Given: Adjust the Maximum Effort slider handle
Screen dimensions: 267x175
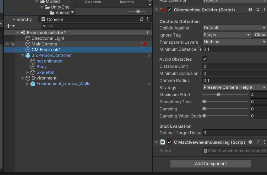Looking at the screenshot, I should 218,94.
